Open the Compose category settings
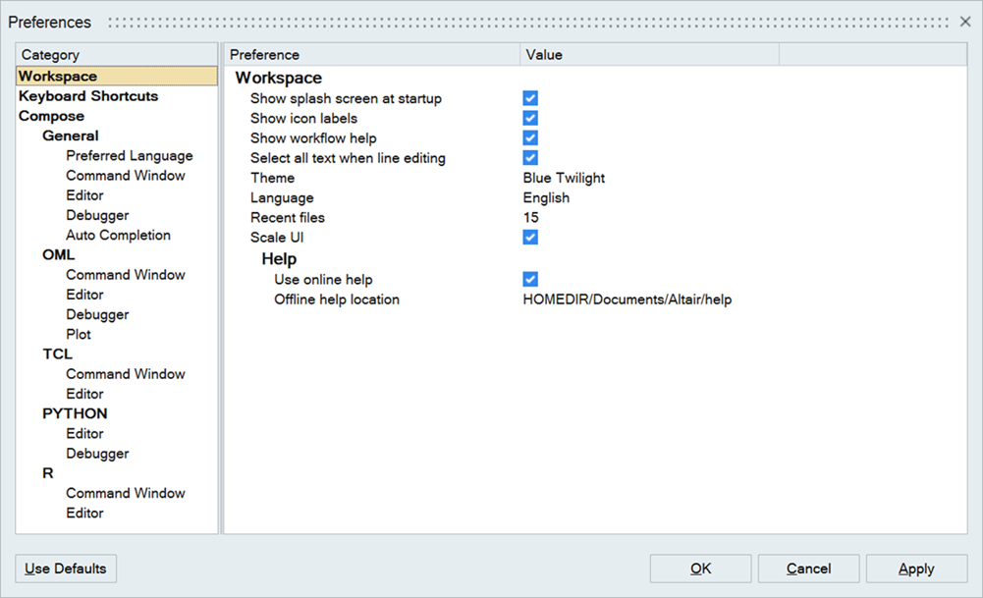 pyautogui.click(x=50, y=115)
